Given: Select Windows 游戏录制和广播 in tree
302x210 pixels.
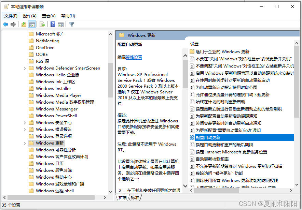Looking at the screenshot, I should coord(60,184).
